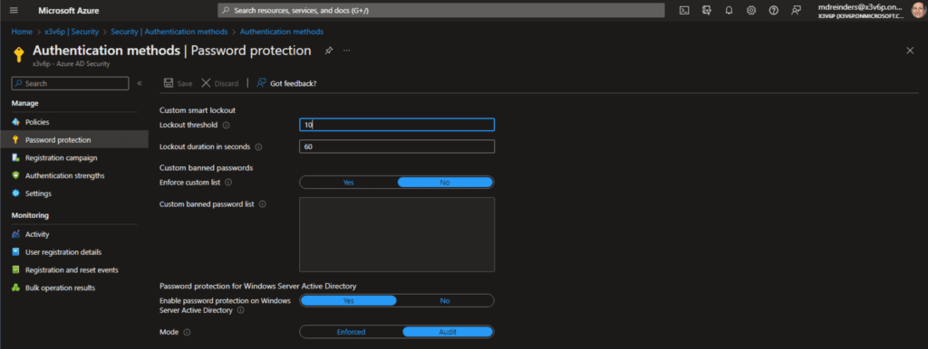The width and height of the screenshot is (928, 349).
Task: Go to Security | Authentication methods breadcrumb
Action: pos(169,32)
